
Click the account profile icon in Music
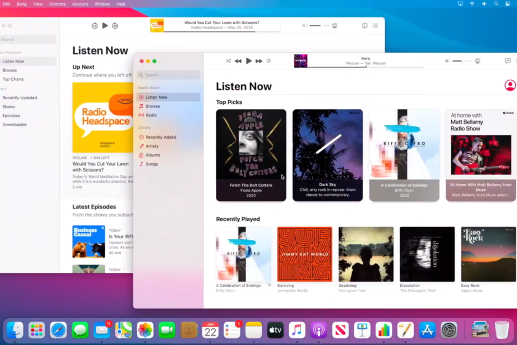509,85
